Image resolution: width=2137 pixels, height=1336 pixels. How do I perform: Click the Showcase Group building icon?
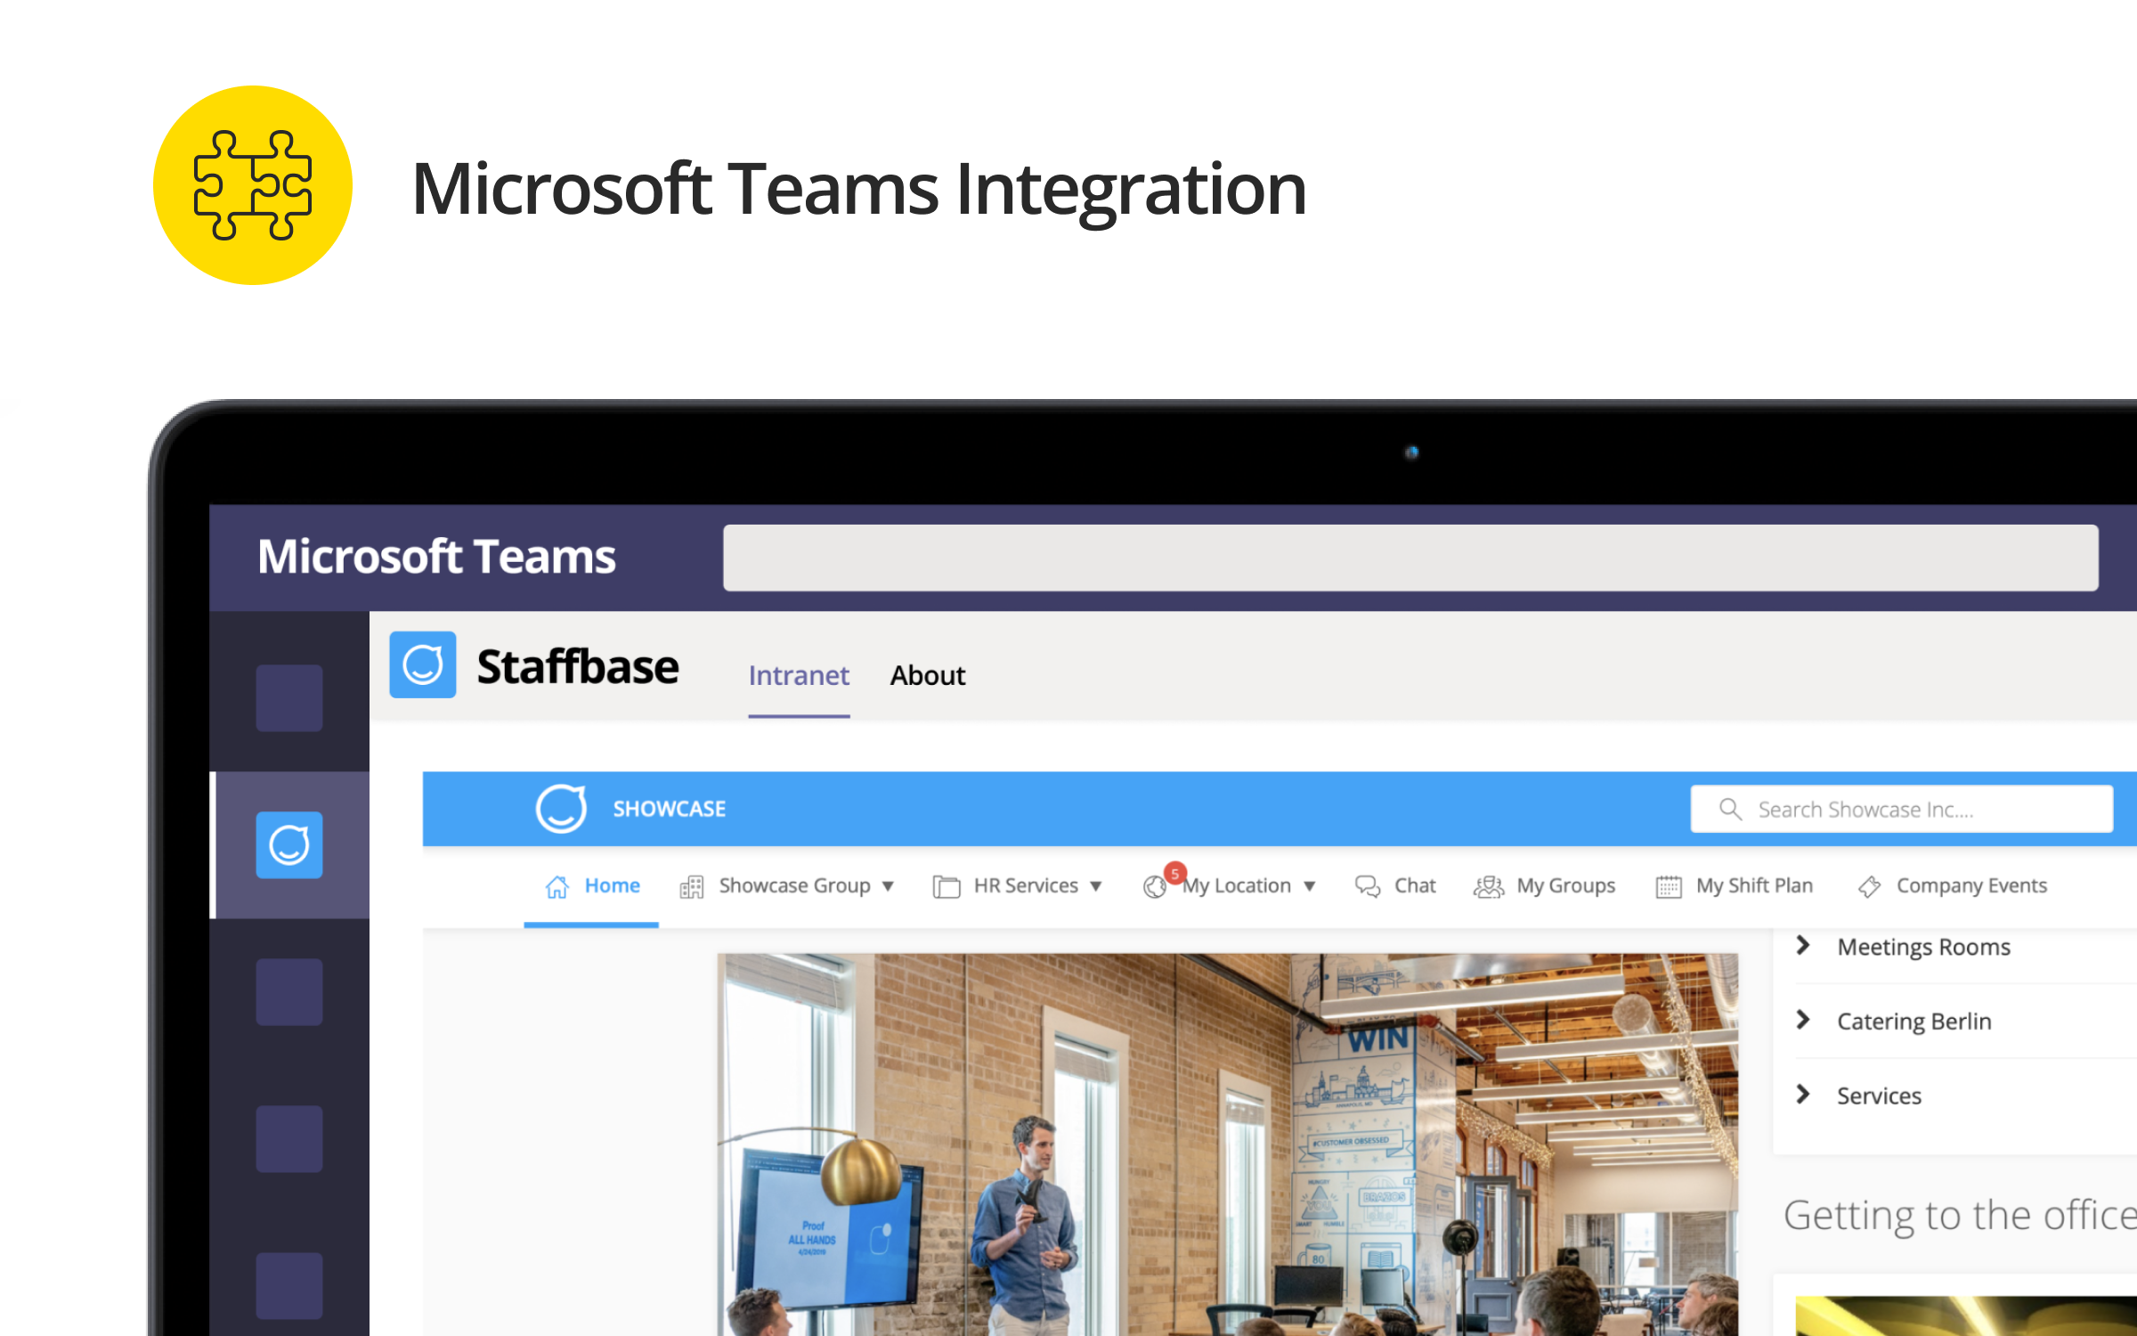[x=692, y=887]
